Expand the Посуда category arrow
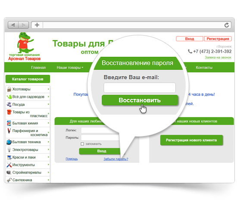 pyautogui.click(x=48, y=104)
